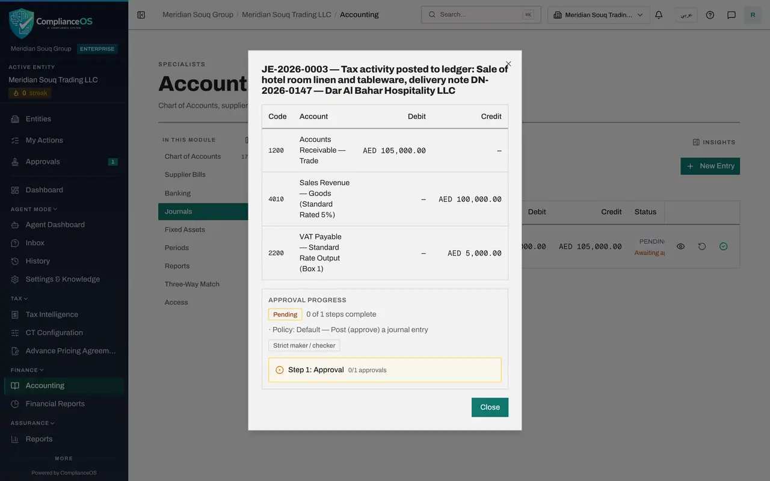Collapse the Agent Mode section
Screen dimensions: 770x481
(34, 209)
